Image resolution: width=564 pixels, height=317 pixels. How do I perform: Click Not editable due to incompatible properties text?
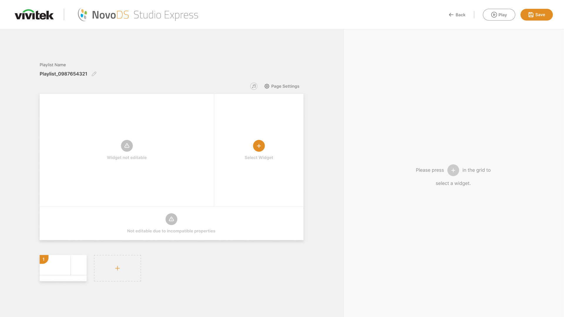pos(171,231)
